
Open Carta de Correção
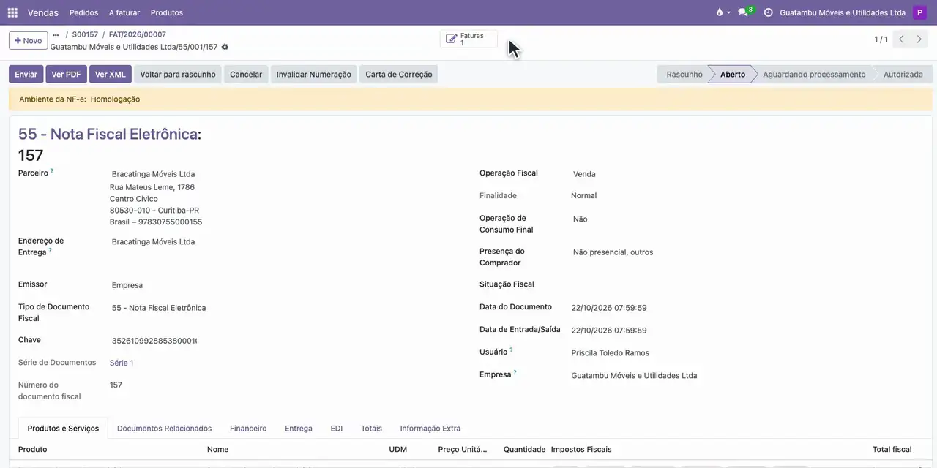pyautogui.click(x=399, y=74)
